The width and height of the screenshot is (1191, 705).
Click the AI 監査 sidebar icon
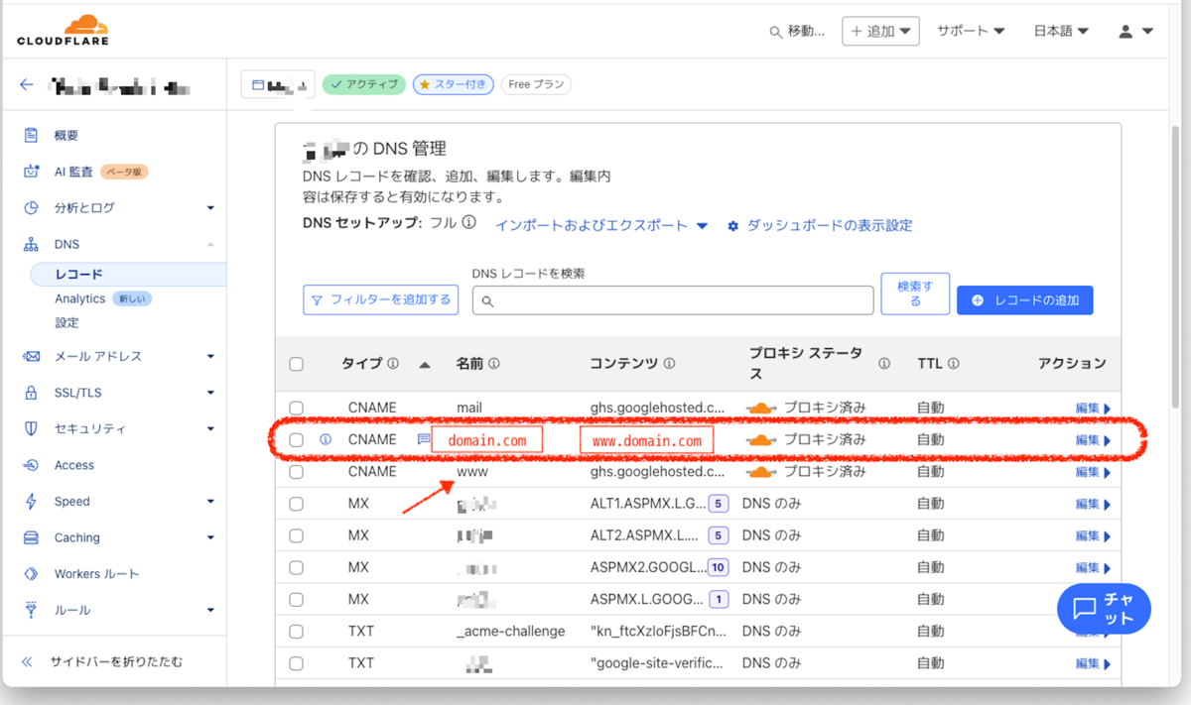(32, 172)
